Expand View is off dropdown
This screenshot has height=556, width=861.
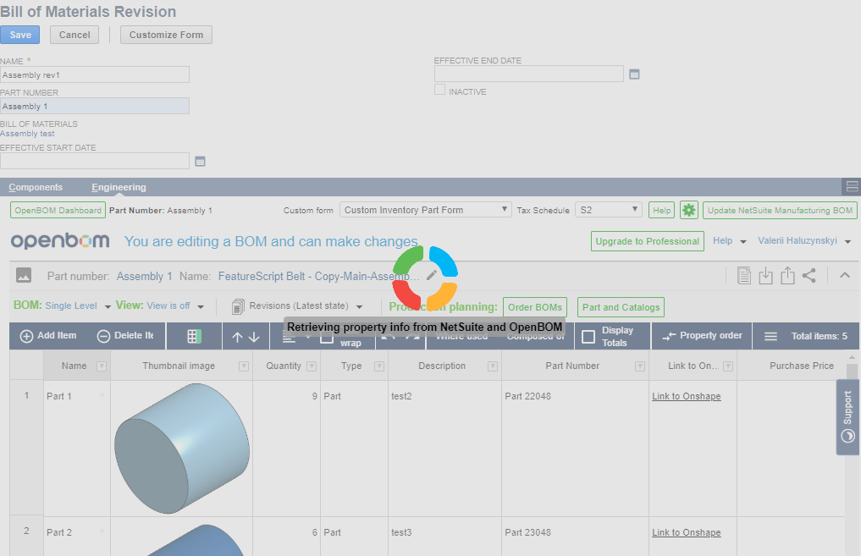(x=201, y=306)
